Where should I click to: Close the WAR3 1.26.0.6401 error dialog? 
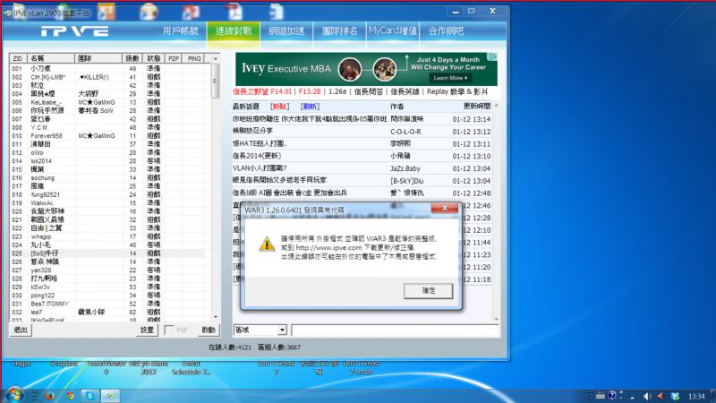pyautogui.click(x=444, y=208)
